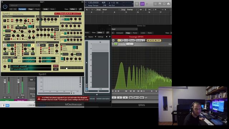Click the waveform zoom icon in tracks toolbar

click(141, 10)
